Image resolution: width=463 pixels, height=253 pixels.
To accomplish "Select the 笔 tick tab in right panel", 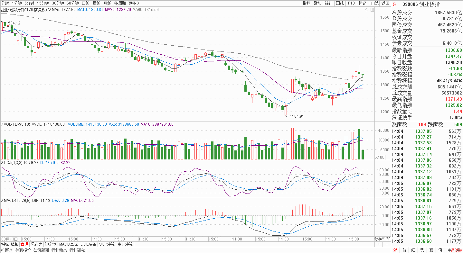I will pos(395,250).
